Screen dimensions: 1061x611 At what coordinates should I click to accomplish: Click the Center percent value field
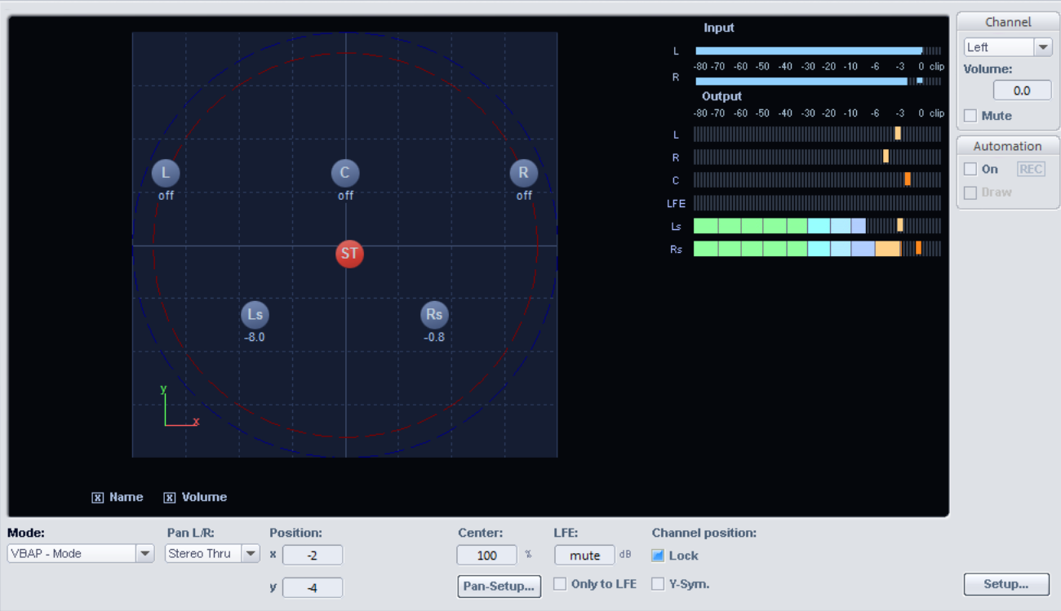tap(486, 555)
